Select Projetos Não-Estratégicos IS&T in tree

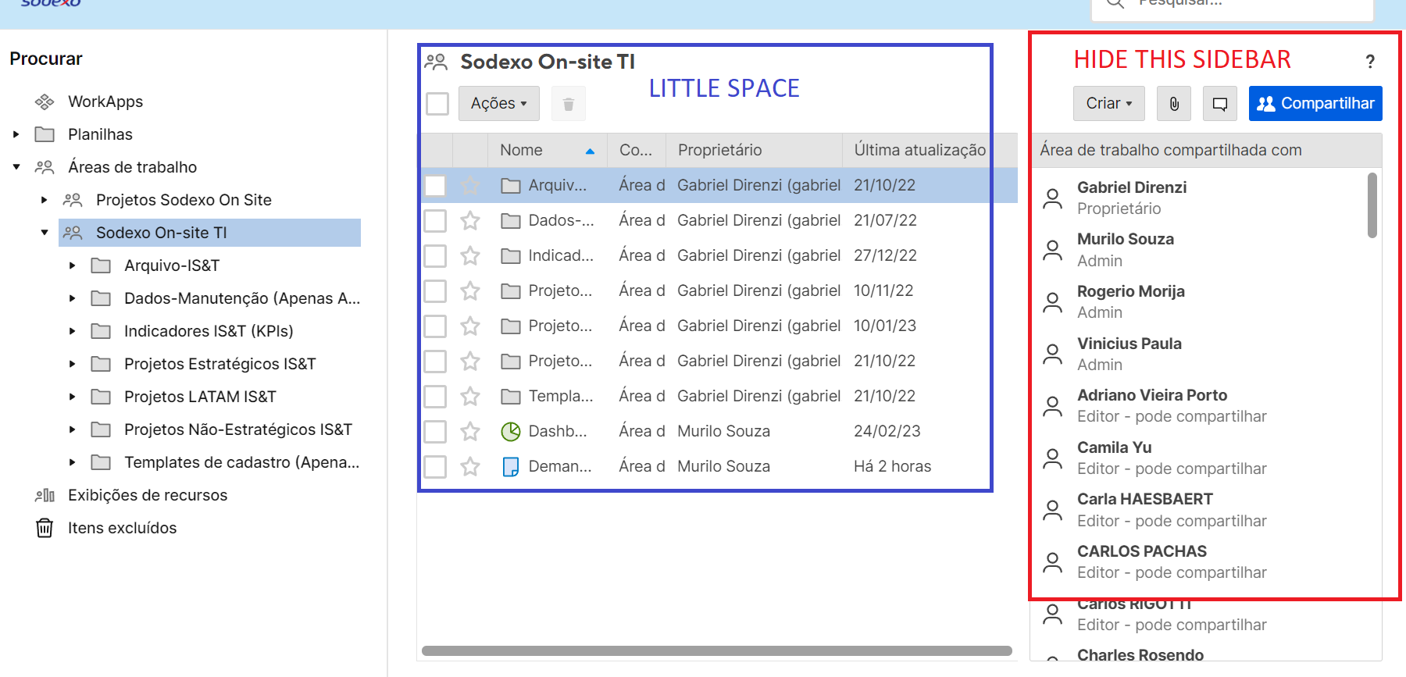[237, 429]
